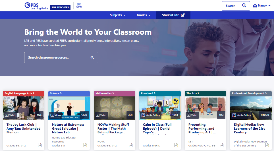Click the Video badge on Great Salt Lake thumbnail
The image size is (274, 151).
tap(56, 115)
